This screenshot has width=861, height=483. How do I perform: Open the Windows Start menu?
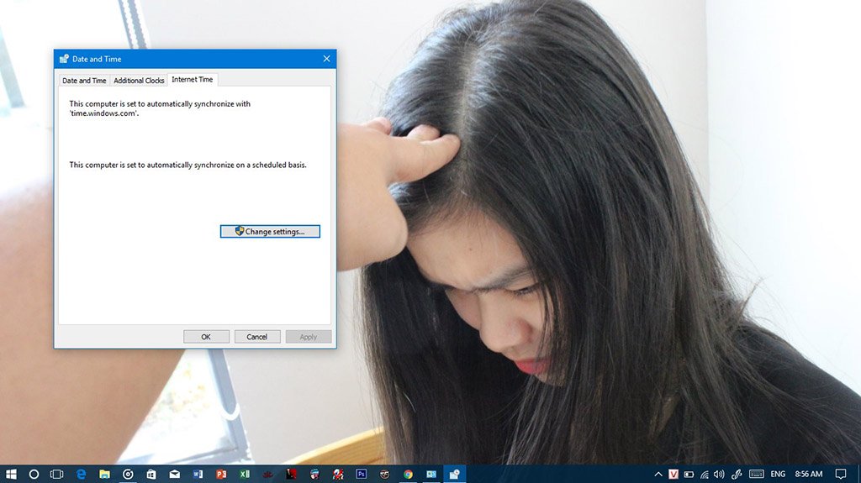11,474
